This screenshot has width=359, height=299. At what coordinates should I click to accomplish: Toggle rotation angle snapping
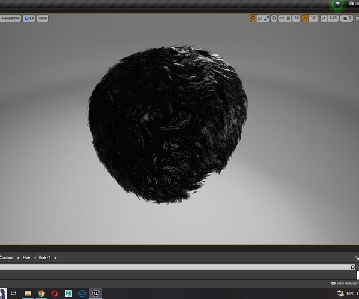coord(305,19)
